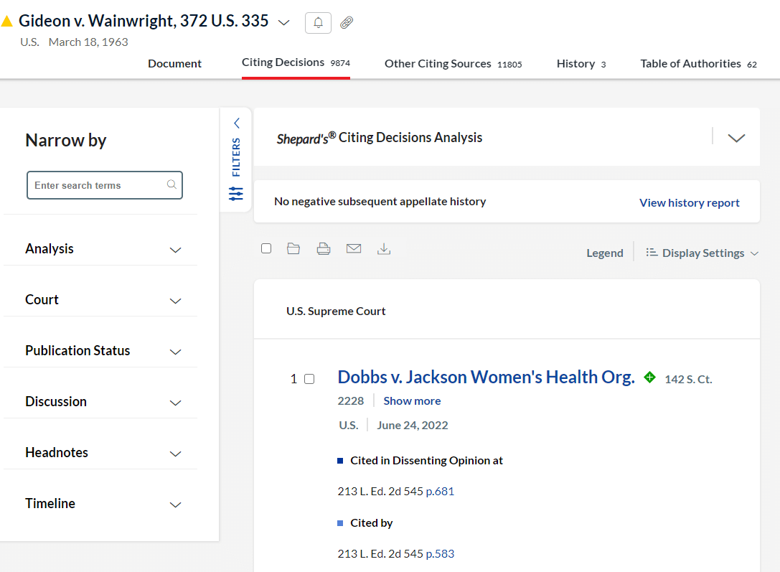Image resolution: width=780 pixels, height=572 pixels.
Task: Click the printer icon
Action: click(324, 249)
